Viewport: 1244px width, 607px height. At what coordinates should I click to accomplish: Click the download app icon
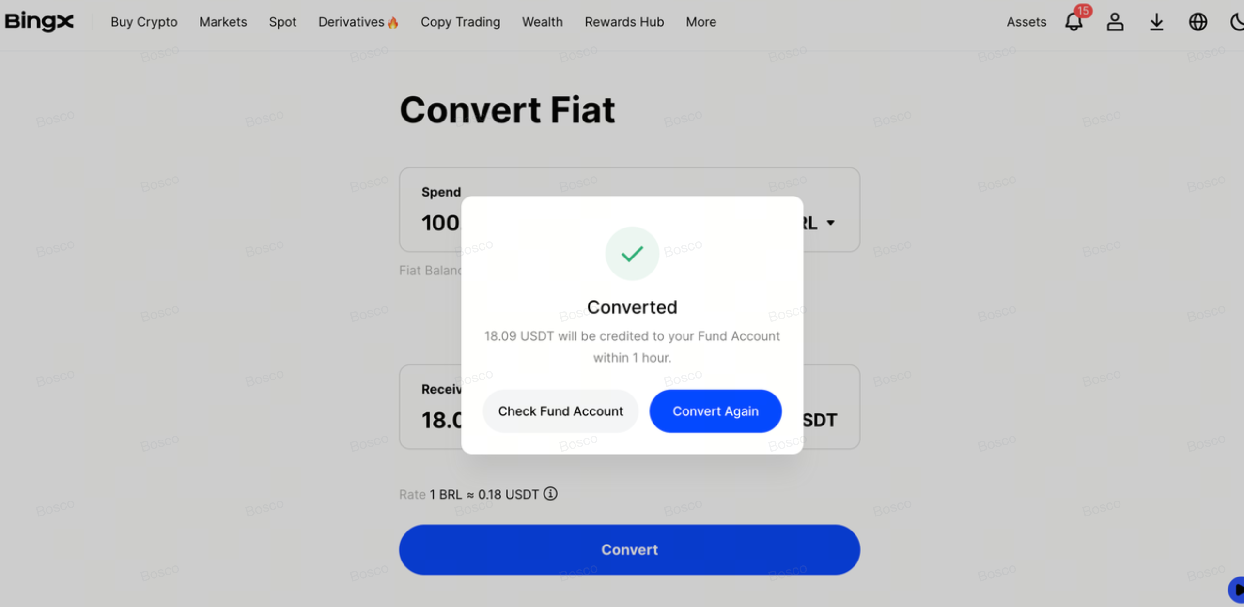(x=1156, y=22)
